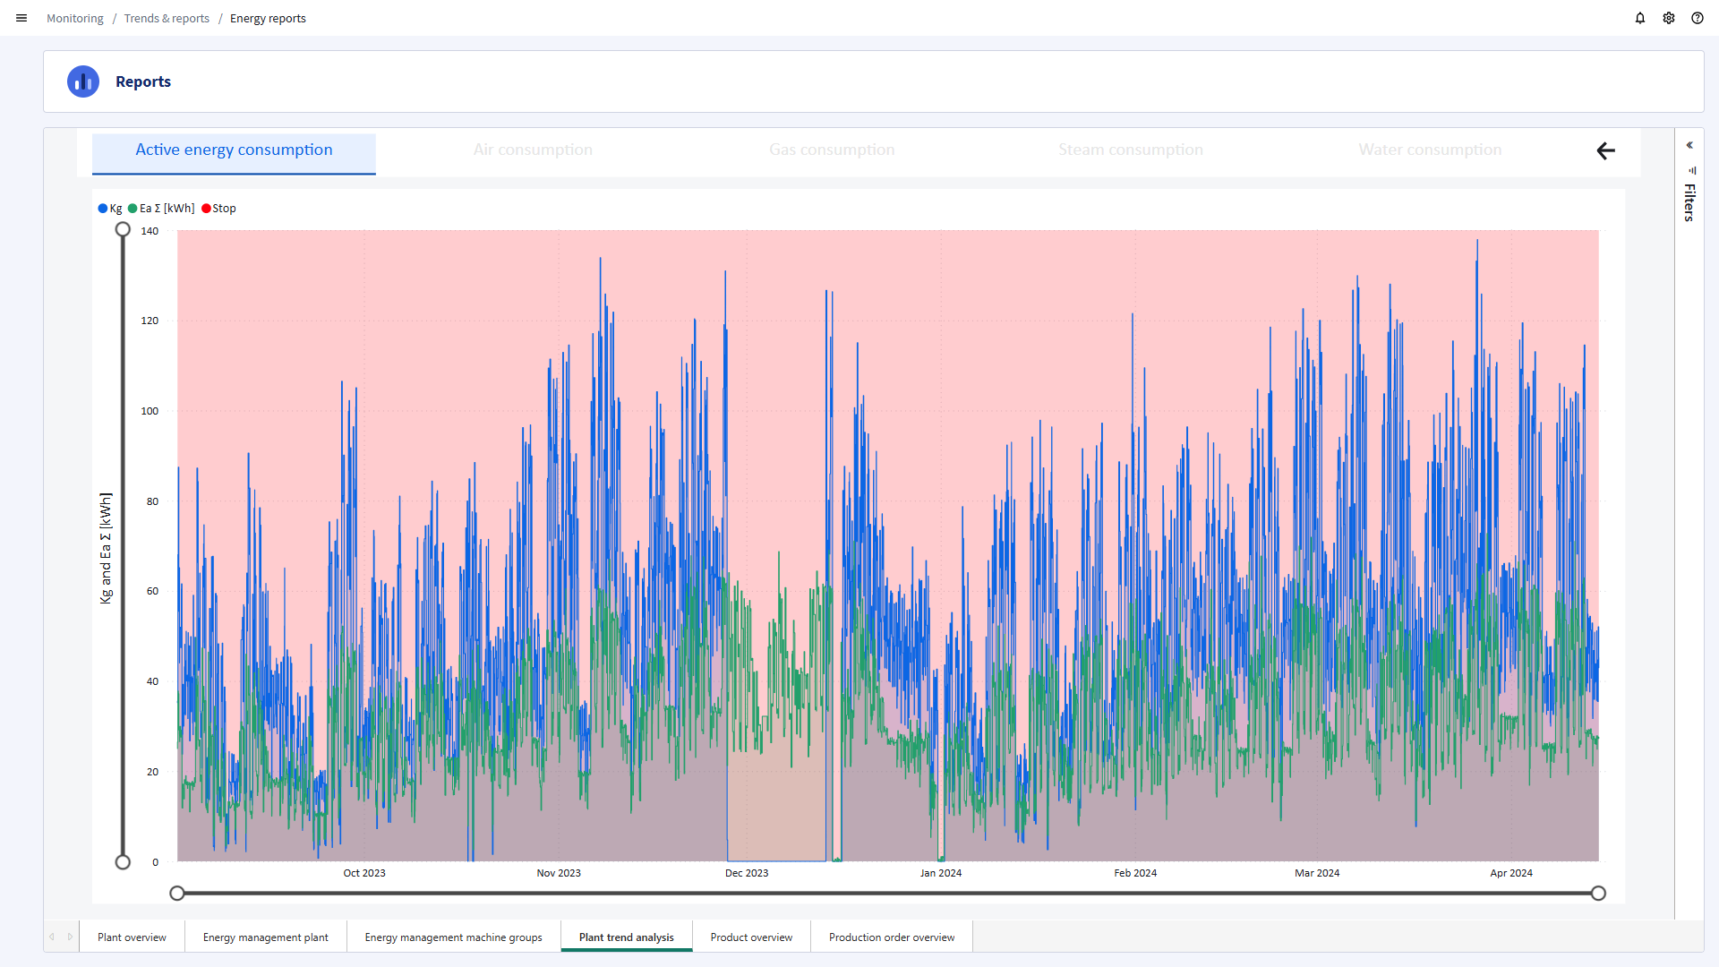Go to Trends & reports breadcrumb

coord(167,18)
